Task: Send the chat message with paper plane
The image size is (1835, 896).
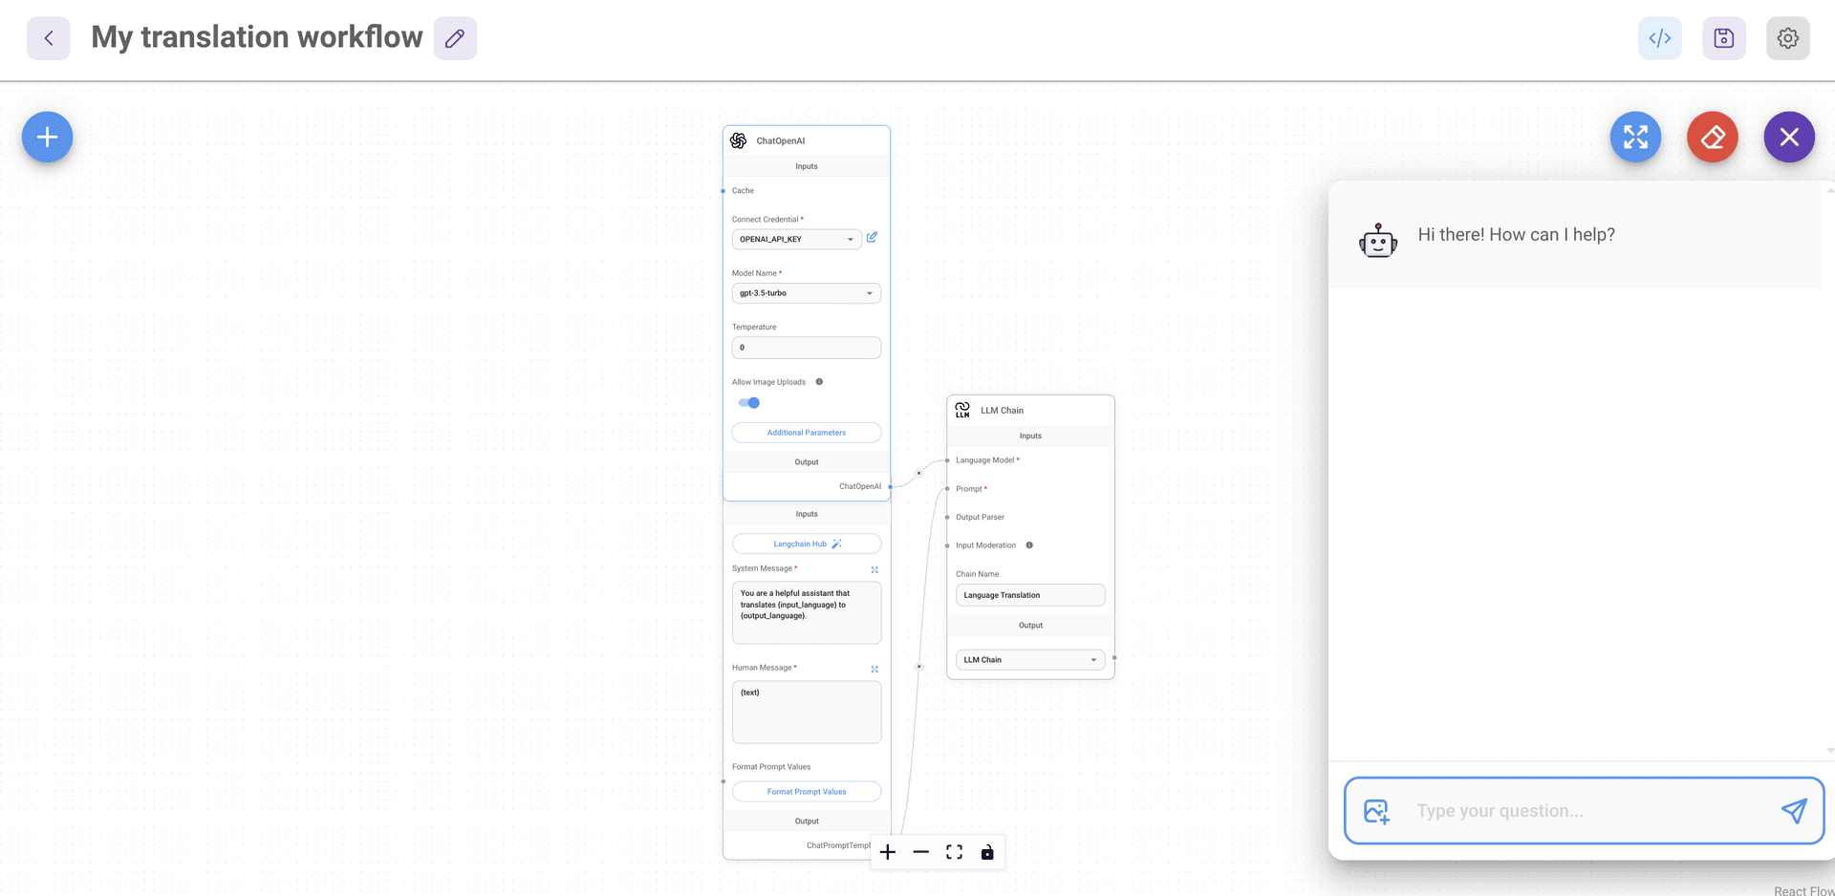Action: (x=1794, y=811)
